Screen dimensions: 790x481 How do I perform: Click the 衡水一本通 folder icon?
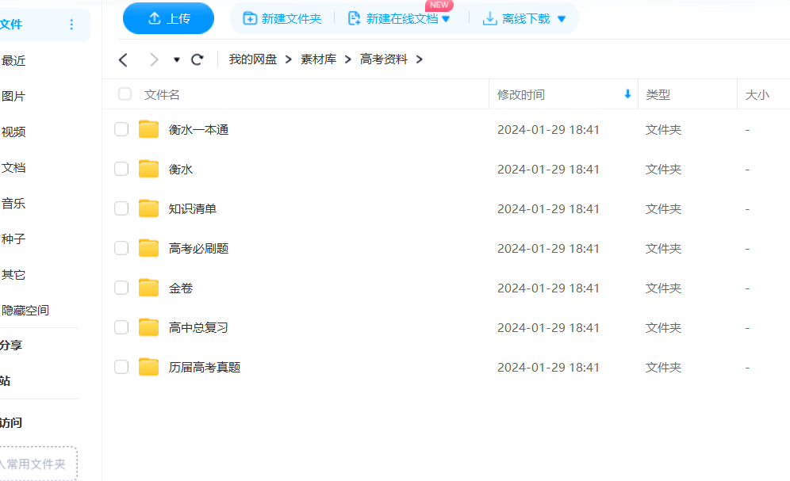(x=148, y=130)
